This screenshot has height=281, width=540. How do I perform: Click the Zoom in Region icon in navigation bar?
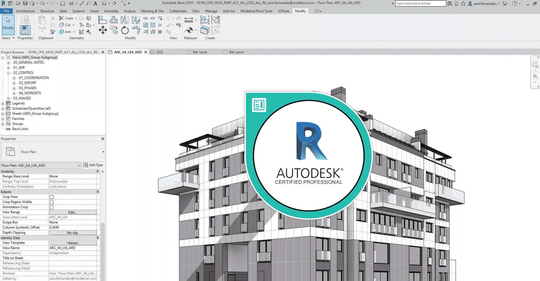point(535,77)
